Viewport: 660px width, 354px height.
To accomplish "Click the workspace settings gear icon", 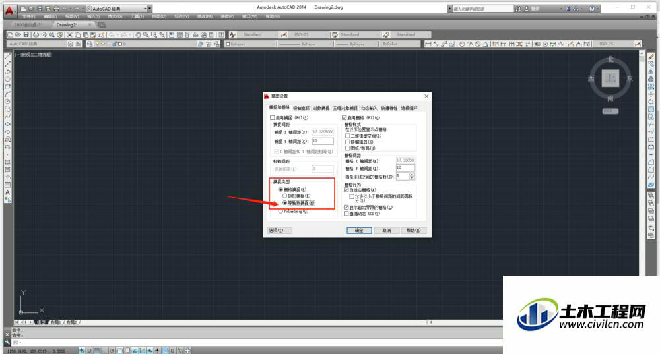I will (x=71, y=44).
